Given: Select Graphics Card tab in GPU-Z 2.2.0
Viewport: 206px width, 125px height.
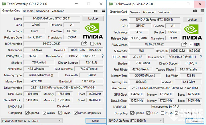Looking at the screenshot, I should 118,12.
